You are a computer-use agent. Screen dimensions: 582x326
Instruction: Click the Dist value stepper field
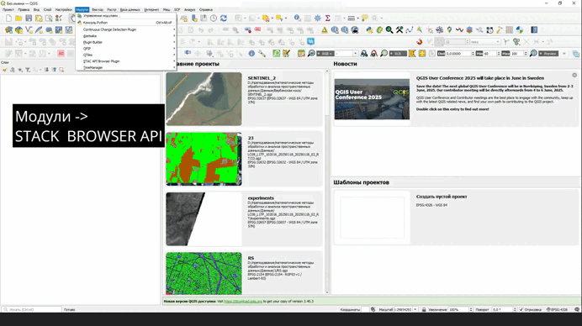coord(460,54)
